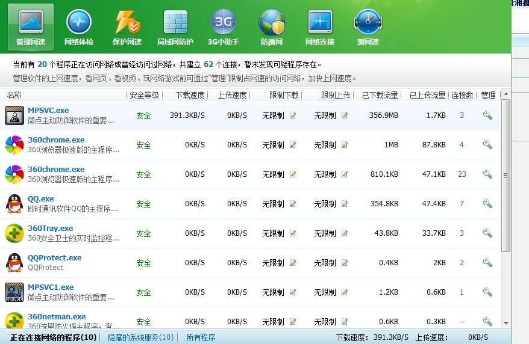The width and height of the screenshot is (529, 344).
Task: Open the MPSVC1.exe program link
Action: pos(51,287)
